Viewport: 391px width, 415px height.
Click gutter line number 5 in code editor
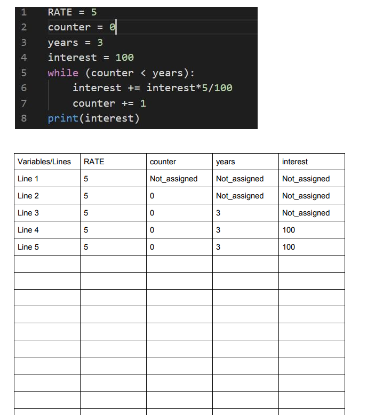pos(24,73)
